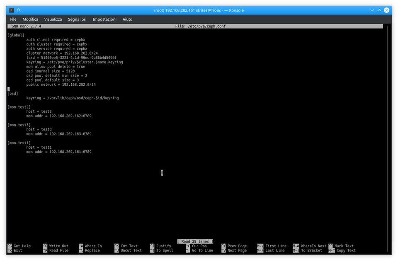Viewport: 398px width, 261px height.
Task: Close the Konsole window
Action: click(386, 10)
